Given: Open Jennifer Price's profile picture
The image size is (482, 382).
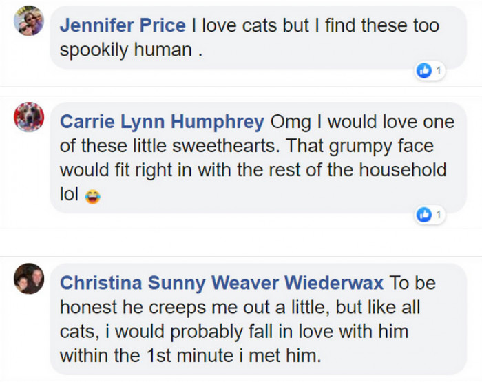Looking at the screenshot, I should coord(29,21).
